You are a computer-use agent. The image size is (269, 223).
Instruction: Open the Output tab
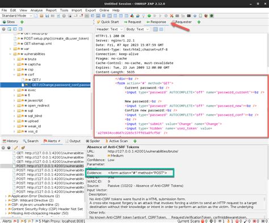click(x=73, y=141)
